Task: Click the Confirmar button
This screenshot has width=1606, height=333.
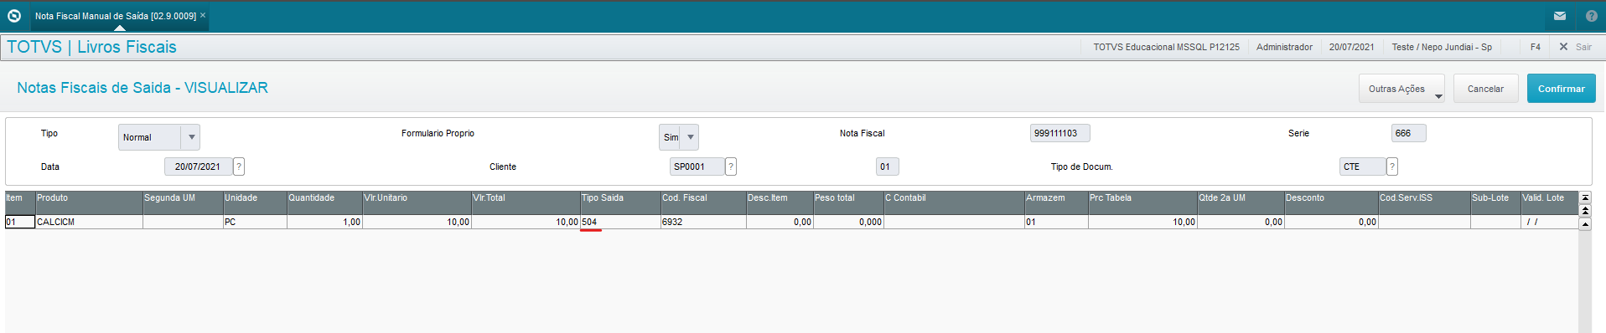Action: pos(1561,89)
